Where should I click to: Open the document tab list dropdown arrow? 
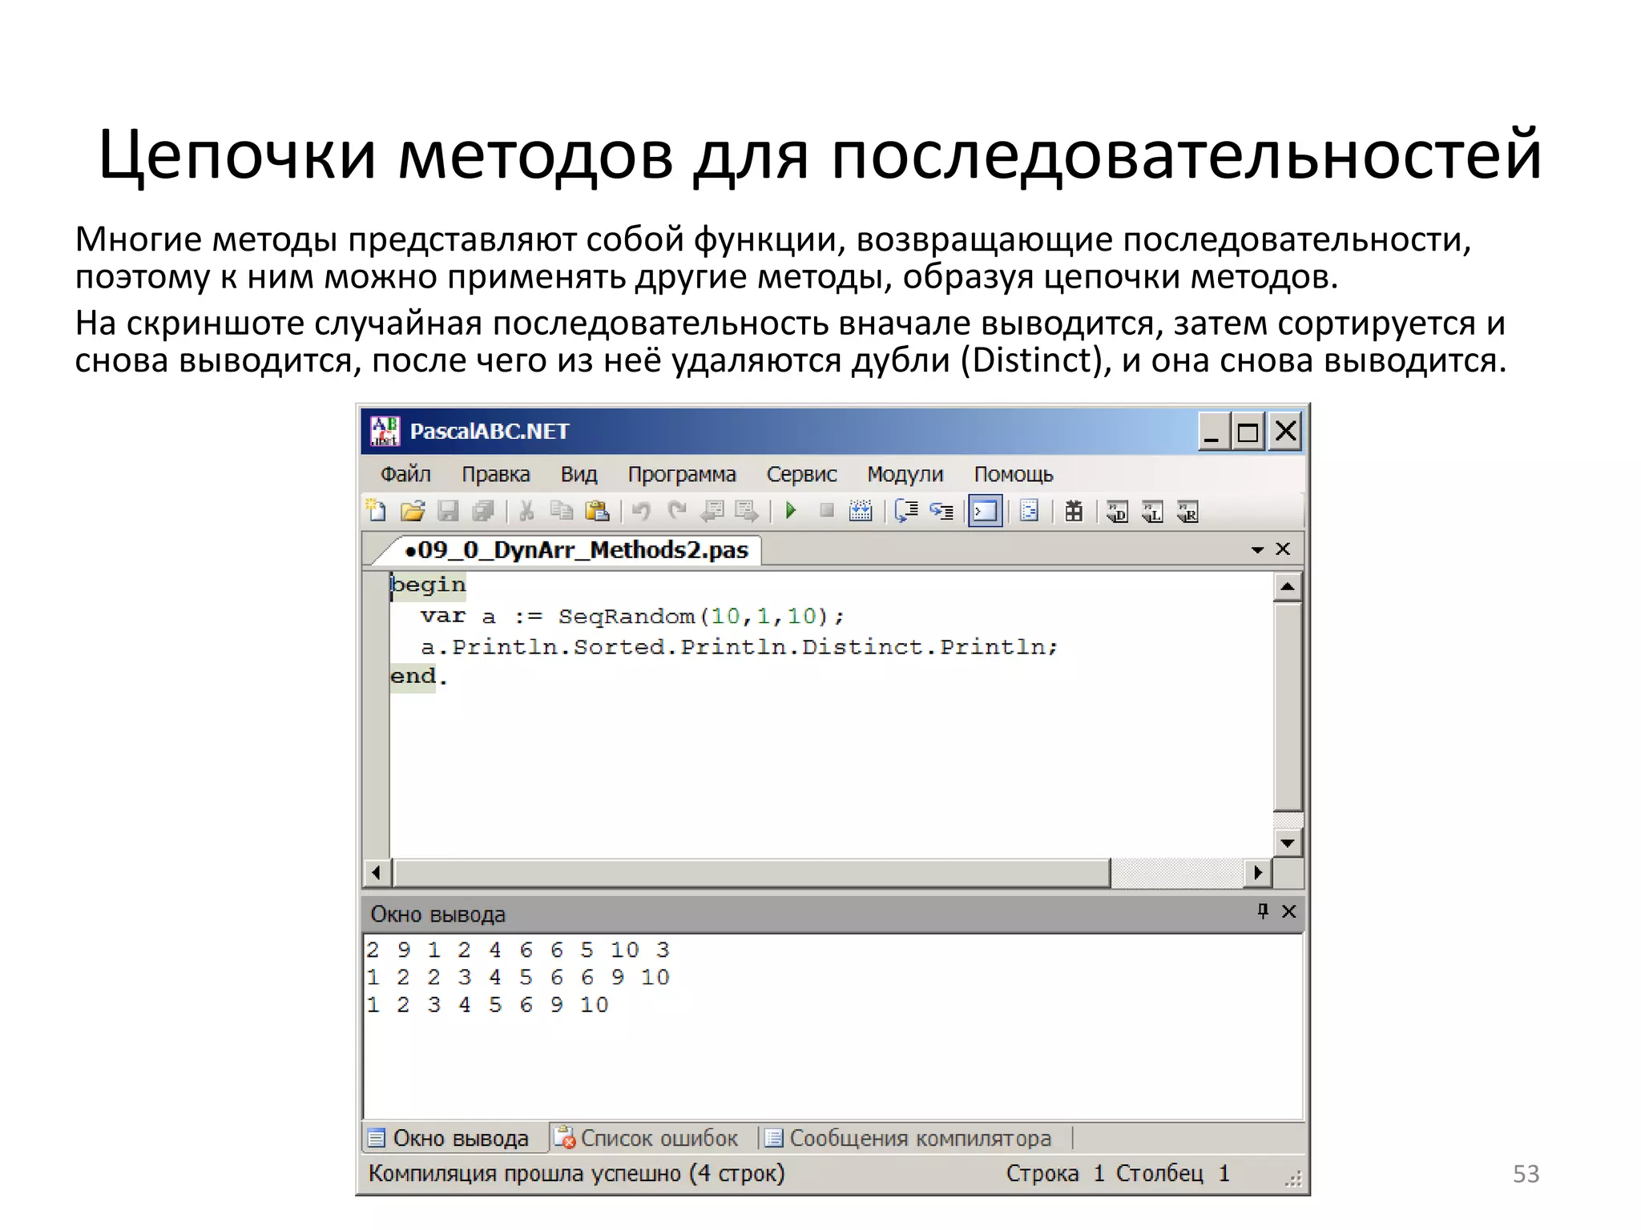(x=1257, y=550)
